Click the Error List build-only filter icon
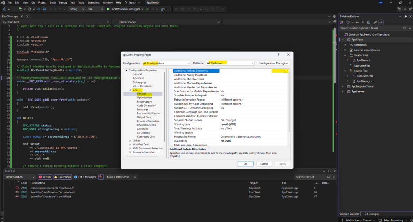413x222 pixels. [101, 177]
